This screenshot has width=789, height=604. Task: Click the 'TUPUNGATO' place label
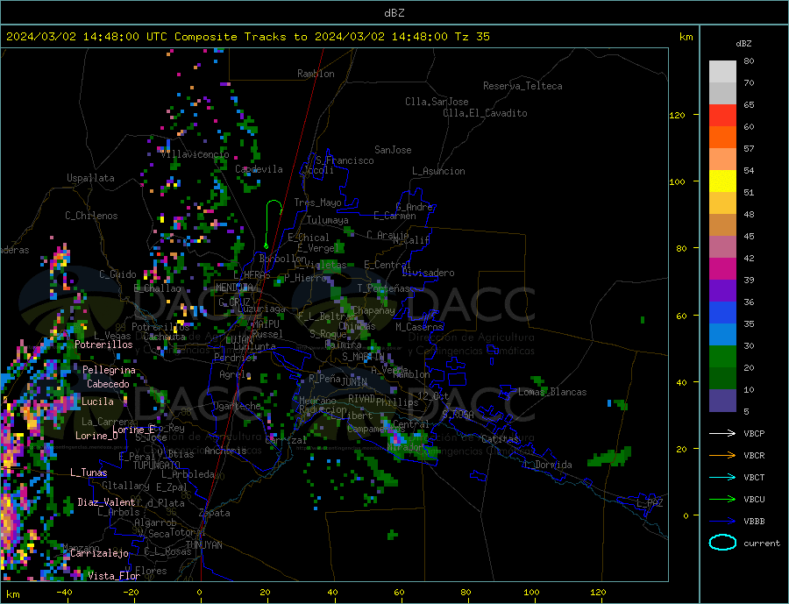tap(157, 465)
